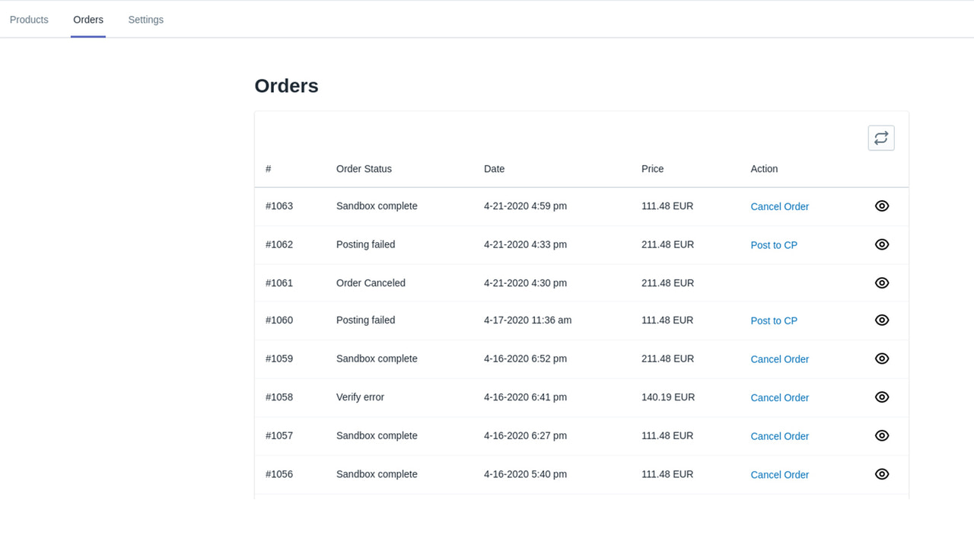The image size is (974, 548).
Task: Click the refresh orders icon
Action: point(880,138)
